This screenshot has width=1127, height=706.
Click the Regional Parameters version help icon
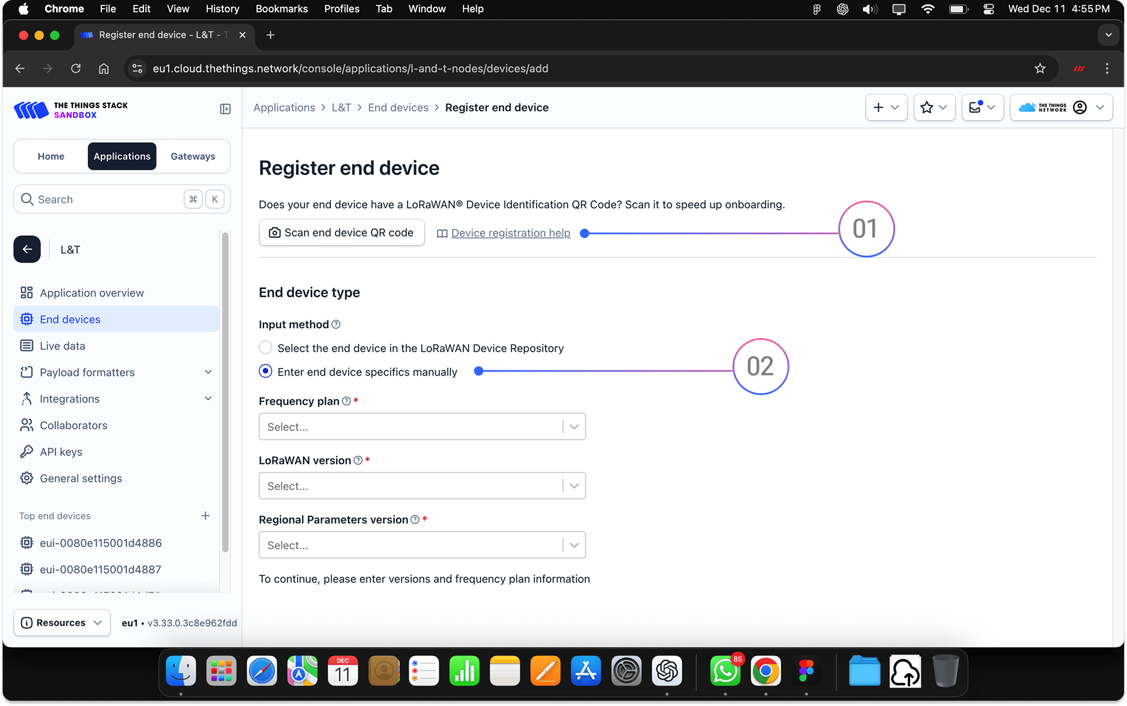415,520
